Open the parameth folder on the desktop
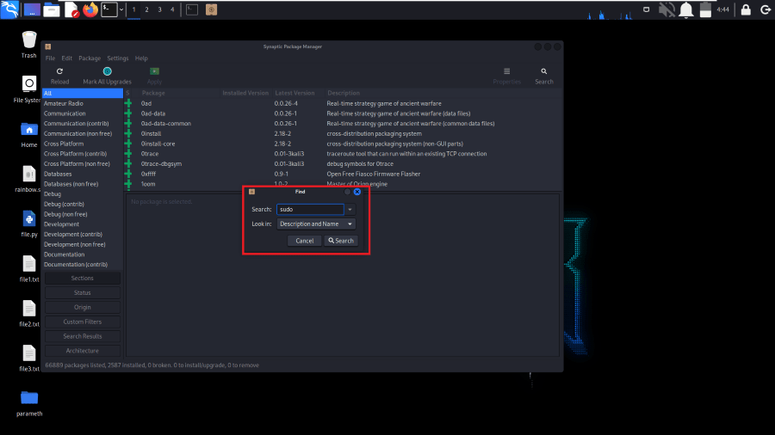 click(29, 403)
